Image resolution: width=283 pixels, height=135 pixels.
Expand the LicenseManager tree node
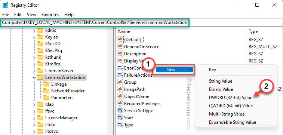point(34,118)
